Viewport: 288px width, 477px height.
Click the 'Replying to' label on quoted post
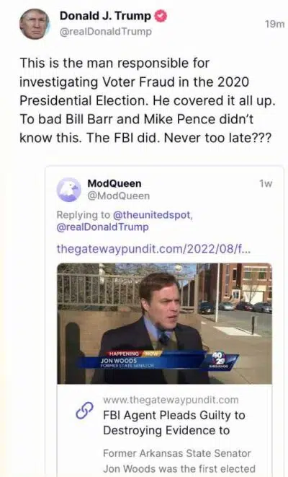(x=83, y=215)
